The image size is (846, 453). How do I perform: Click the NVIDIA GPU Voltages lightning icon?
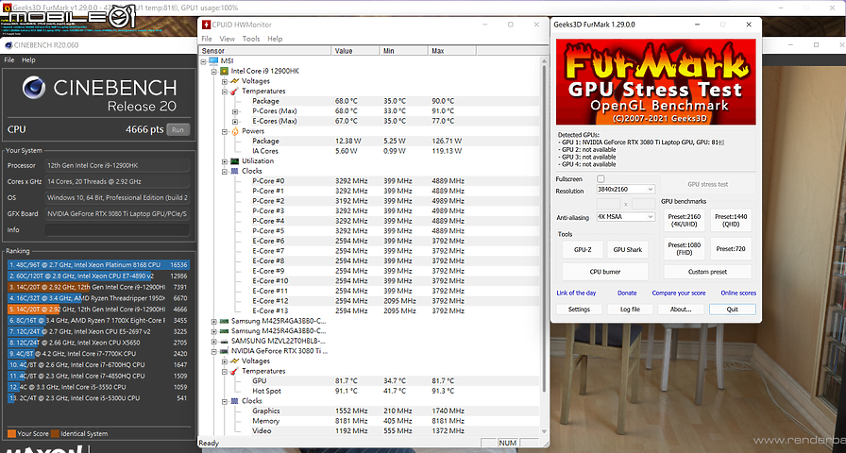tap(235, 361)
